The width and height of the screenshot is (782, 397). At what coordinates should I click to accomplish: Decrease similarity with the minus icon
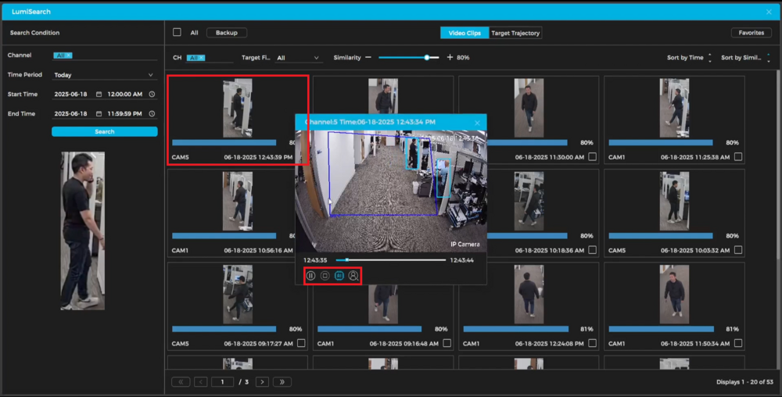tap(368, 58)
